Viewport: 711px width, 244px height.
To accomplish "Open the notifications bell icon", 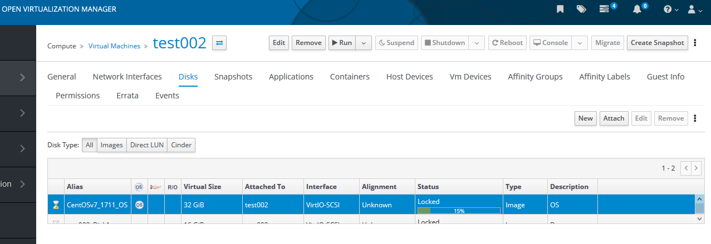I will pos(638,9).
